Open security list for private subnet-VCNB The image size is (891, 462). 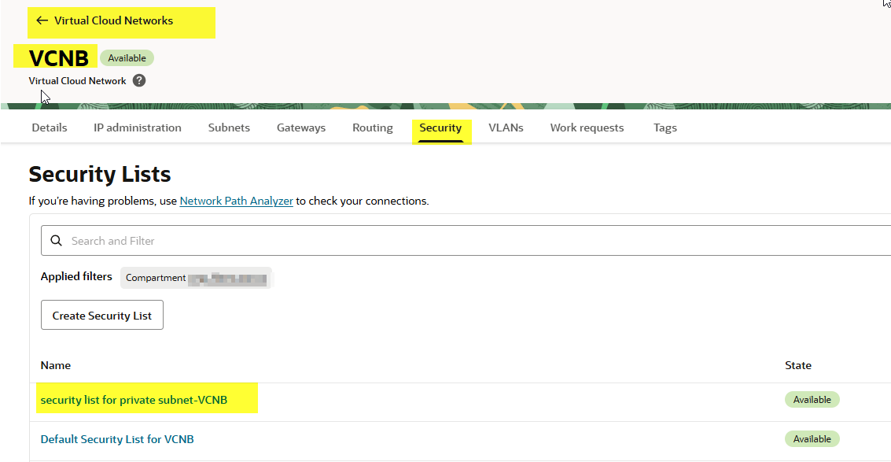click(134, 400)
